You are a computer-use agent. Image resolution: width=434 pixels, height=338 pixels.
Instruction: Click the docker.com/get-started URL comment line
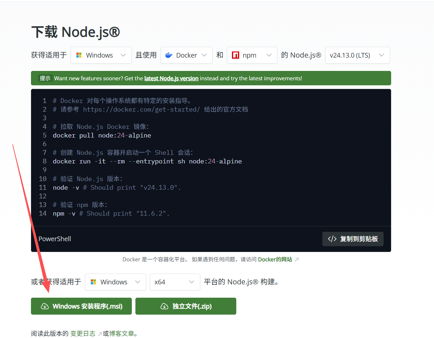pos(150,109)
